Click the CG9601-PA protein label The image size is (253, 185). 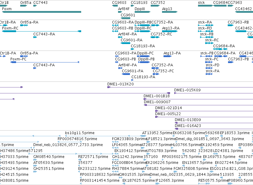click(x=133, y=71)
